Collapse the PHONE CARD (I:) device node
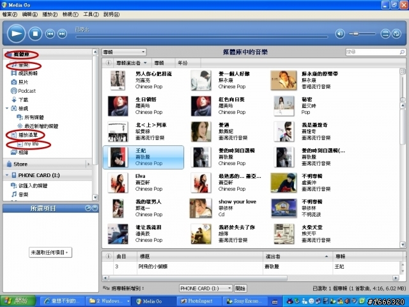 coord(7,175)
